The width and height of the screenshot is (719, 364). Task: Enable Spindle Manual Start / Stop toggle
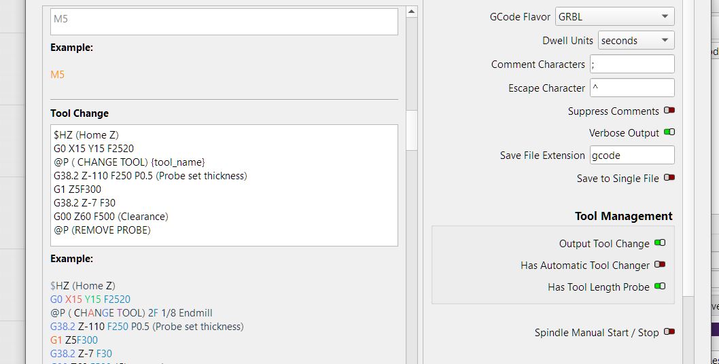[x=669, y=332]
